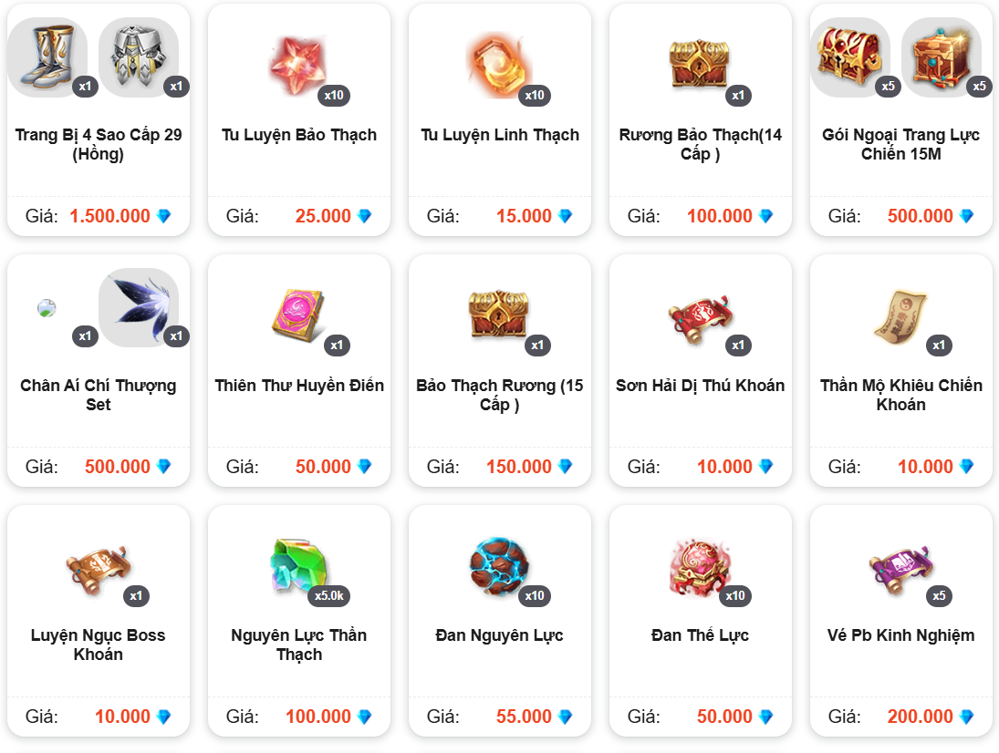Click the Đan Thể Lực red orb icon
Viewport: 999px width, 753px height.
click(700, 567)
